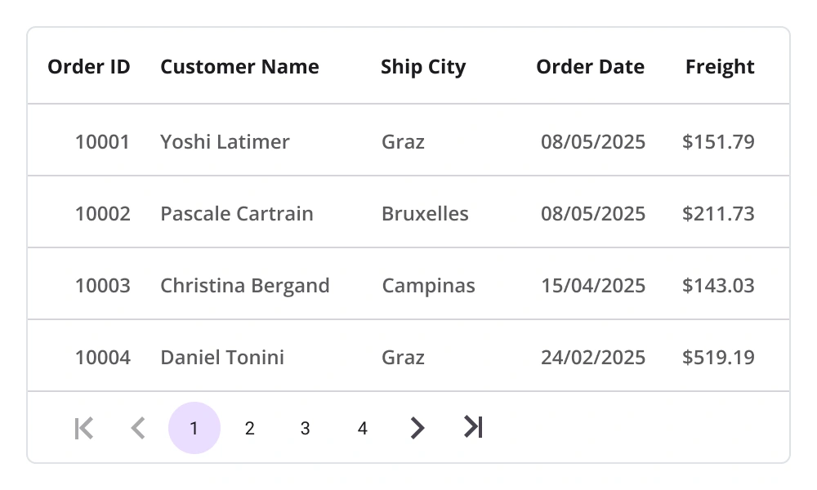Click the Ship City column header
This screenshot has height=490, width=817.
point(423,67)
